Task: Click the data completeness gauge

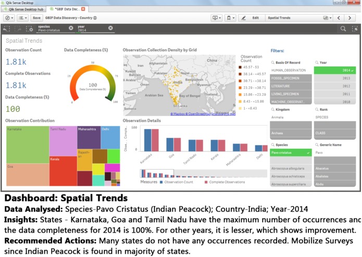Action: coord(93,83)
